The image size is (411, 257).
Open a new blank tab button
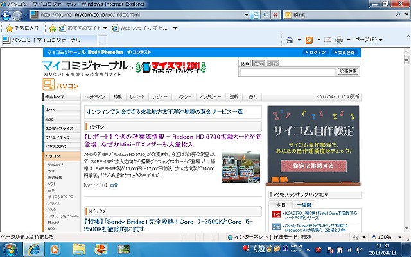102,40
